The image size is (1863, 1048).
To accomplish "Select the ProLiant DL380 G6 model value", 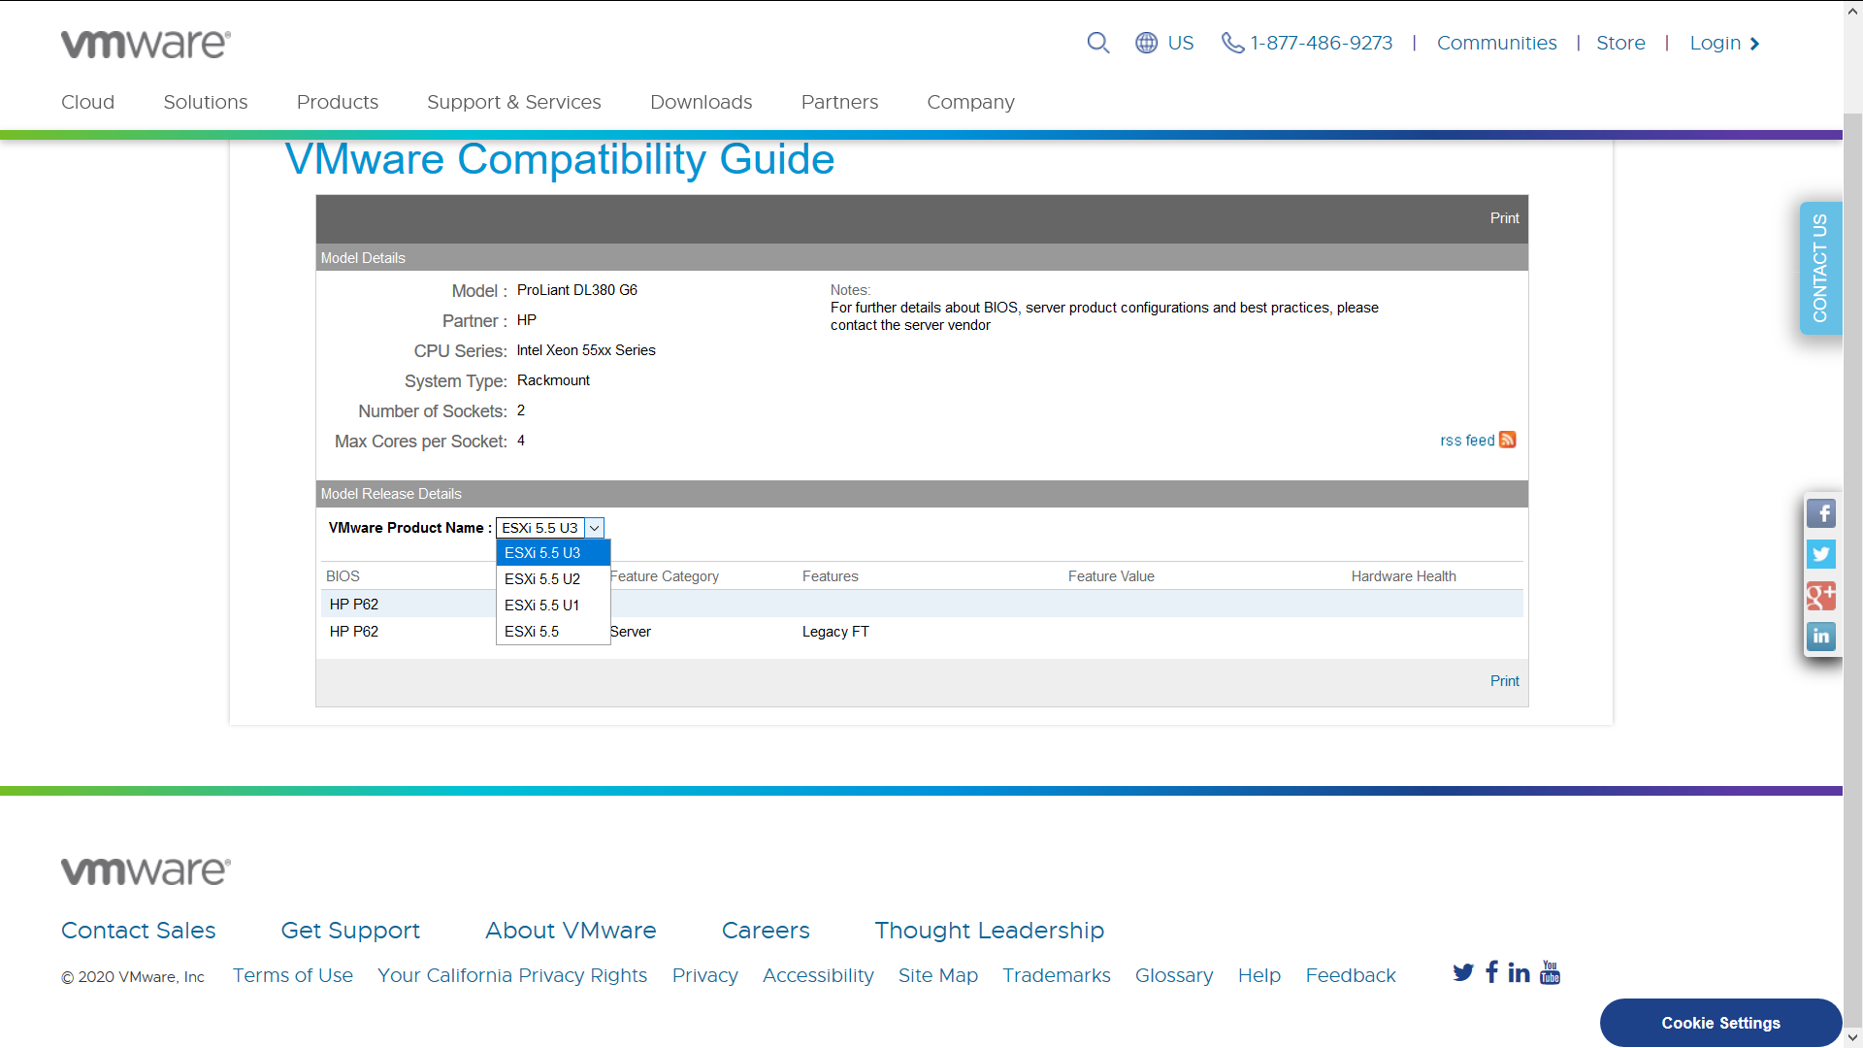I will pos(577,289).
